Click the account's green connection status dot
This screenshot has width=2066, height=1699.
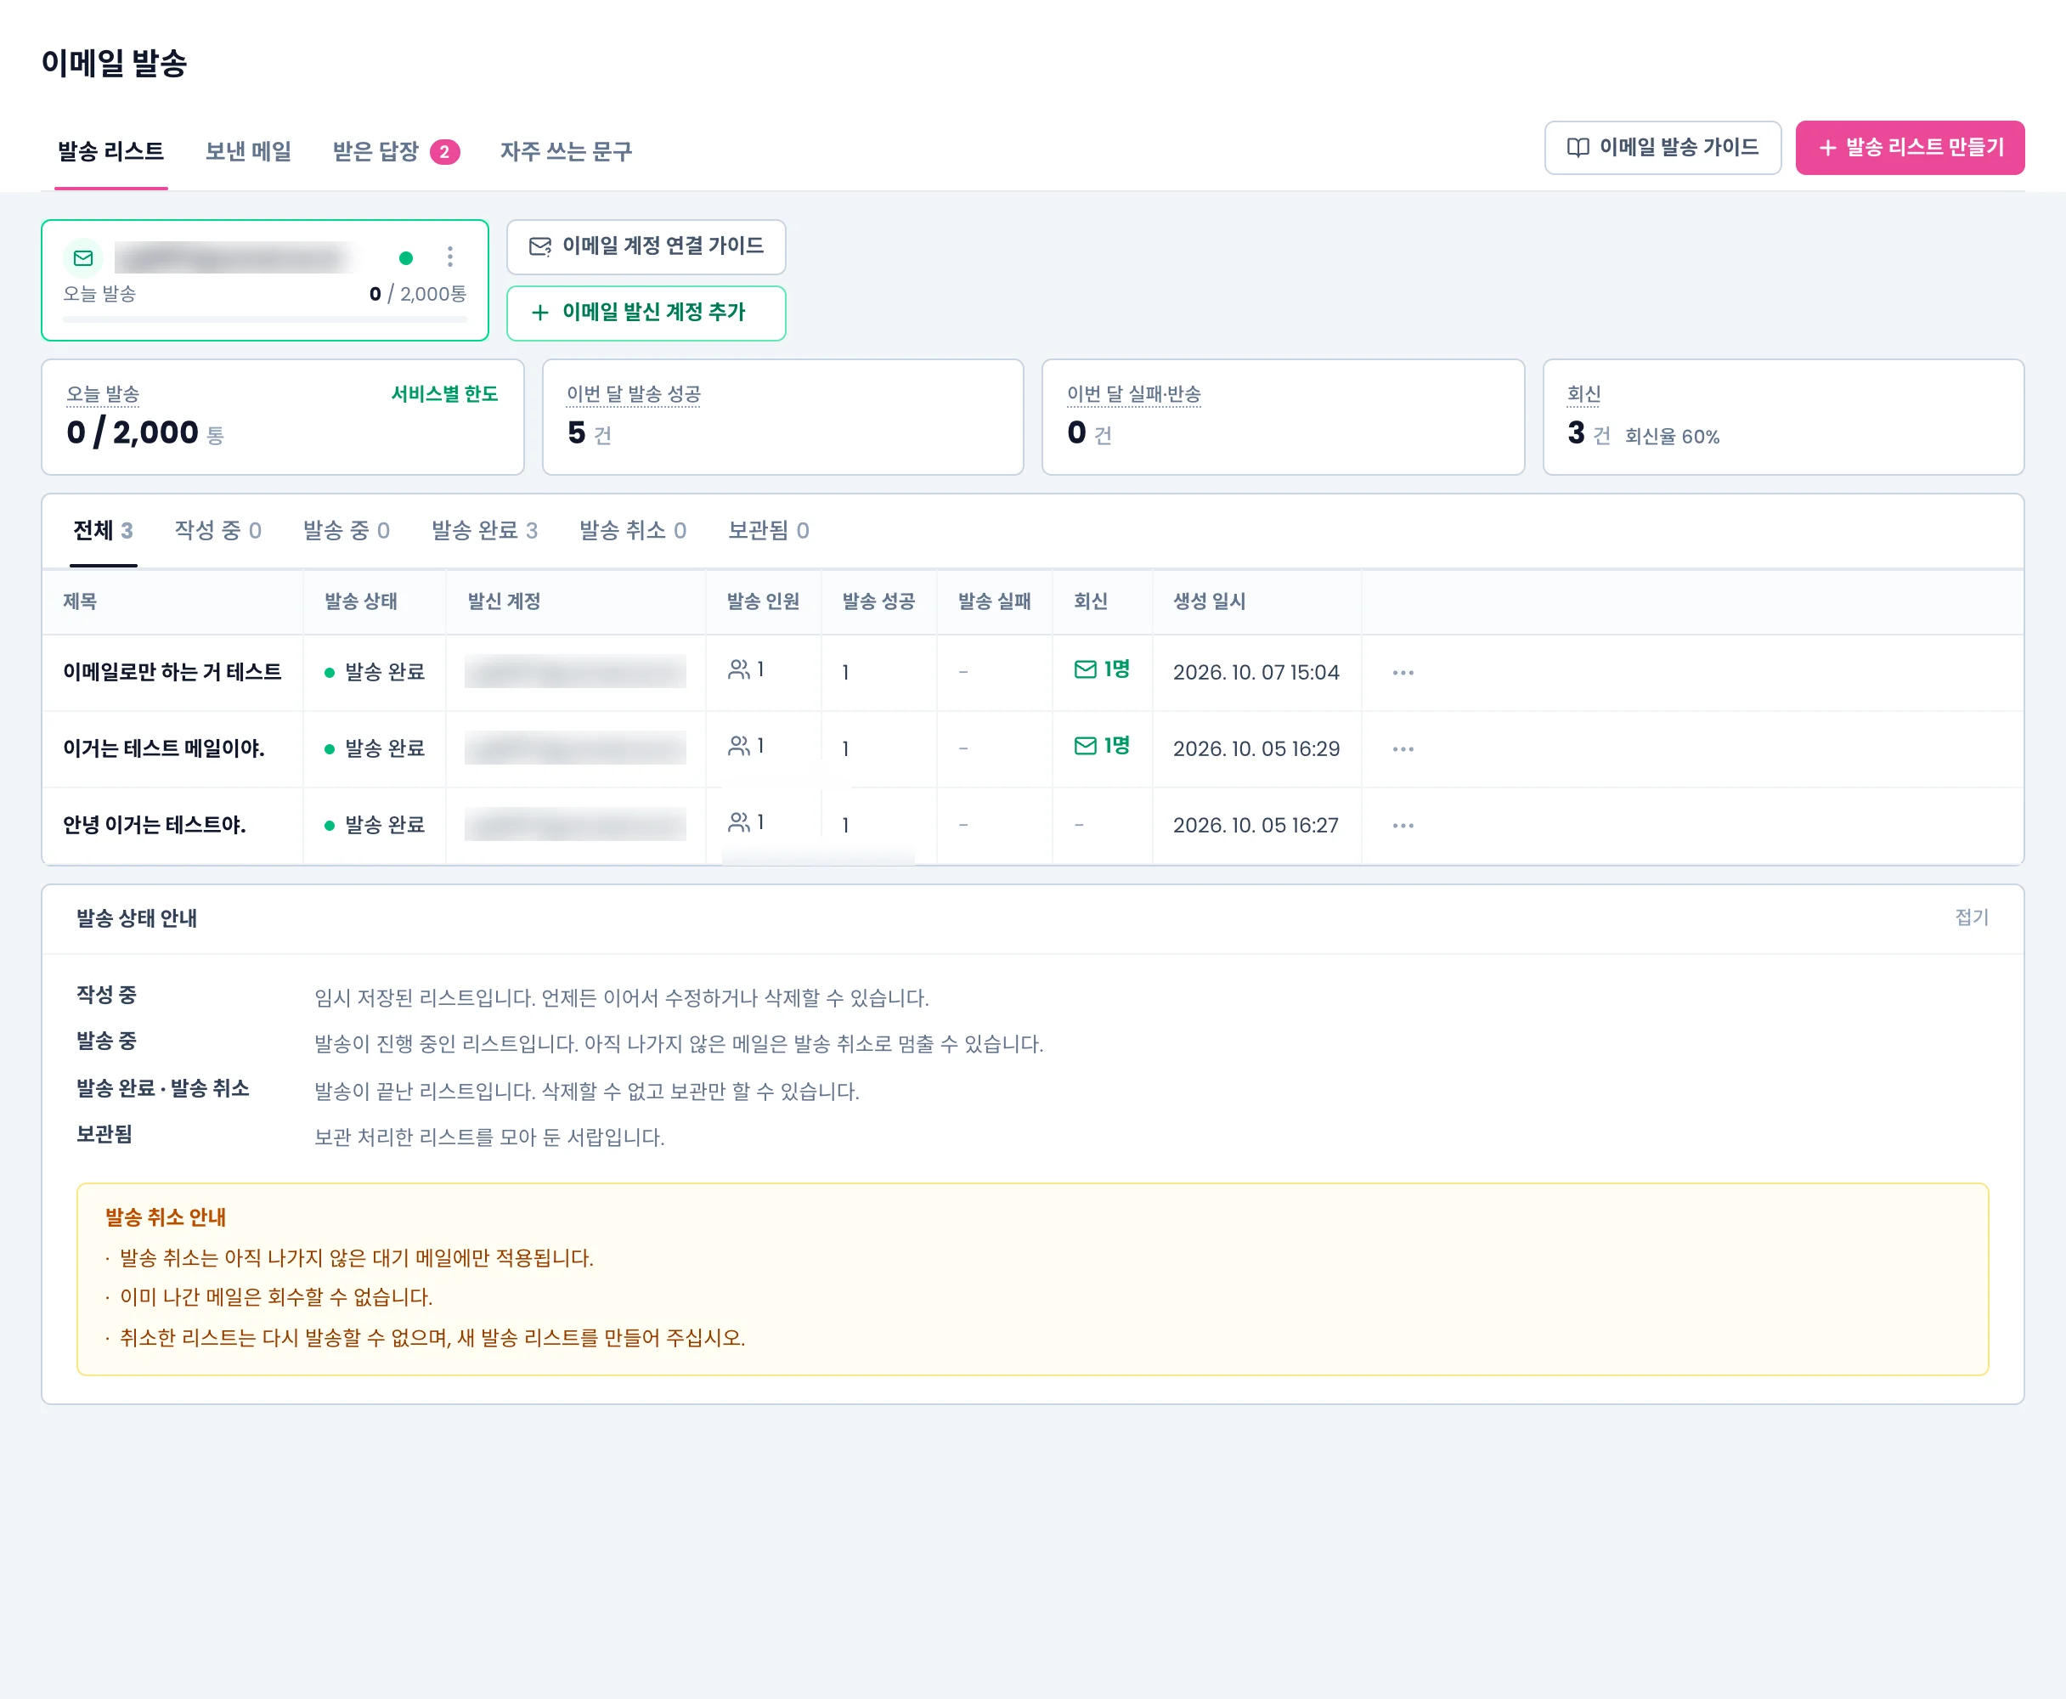pyautogui.click(x=406, y=258)
